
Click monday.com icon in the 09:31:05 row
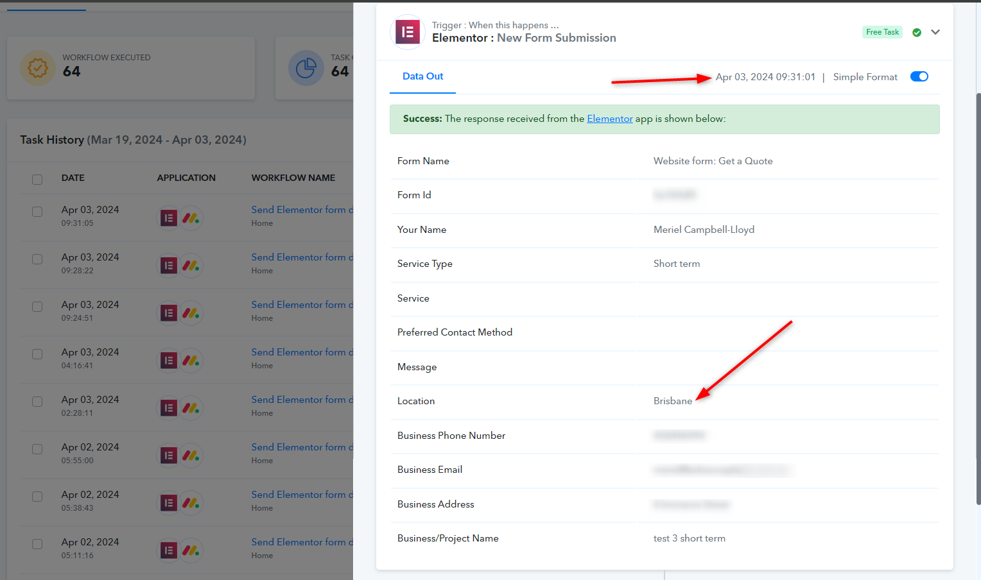pos(191,218)
